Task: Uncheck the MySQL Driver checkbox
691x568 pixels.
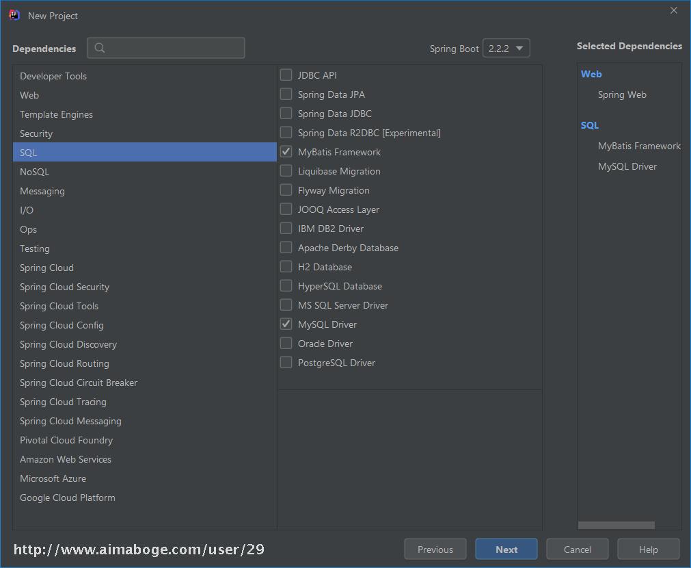Action: (x=286, y=324)
